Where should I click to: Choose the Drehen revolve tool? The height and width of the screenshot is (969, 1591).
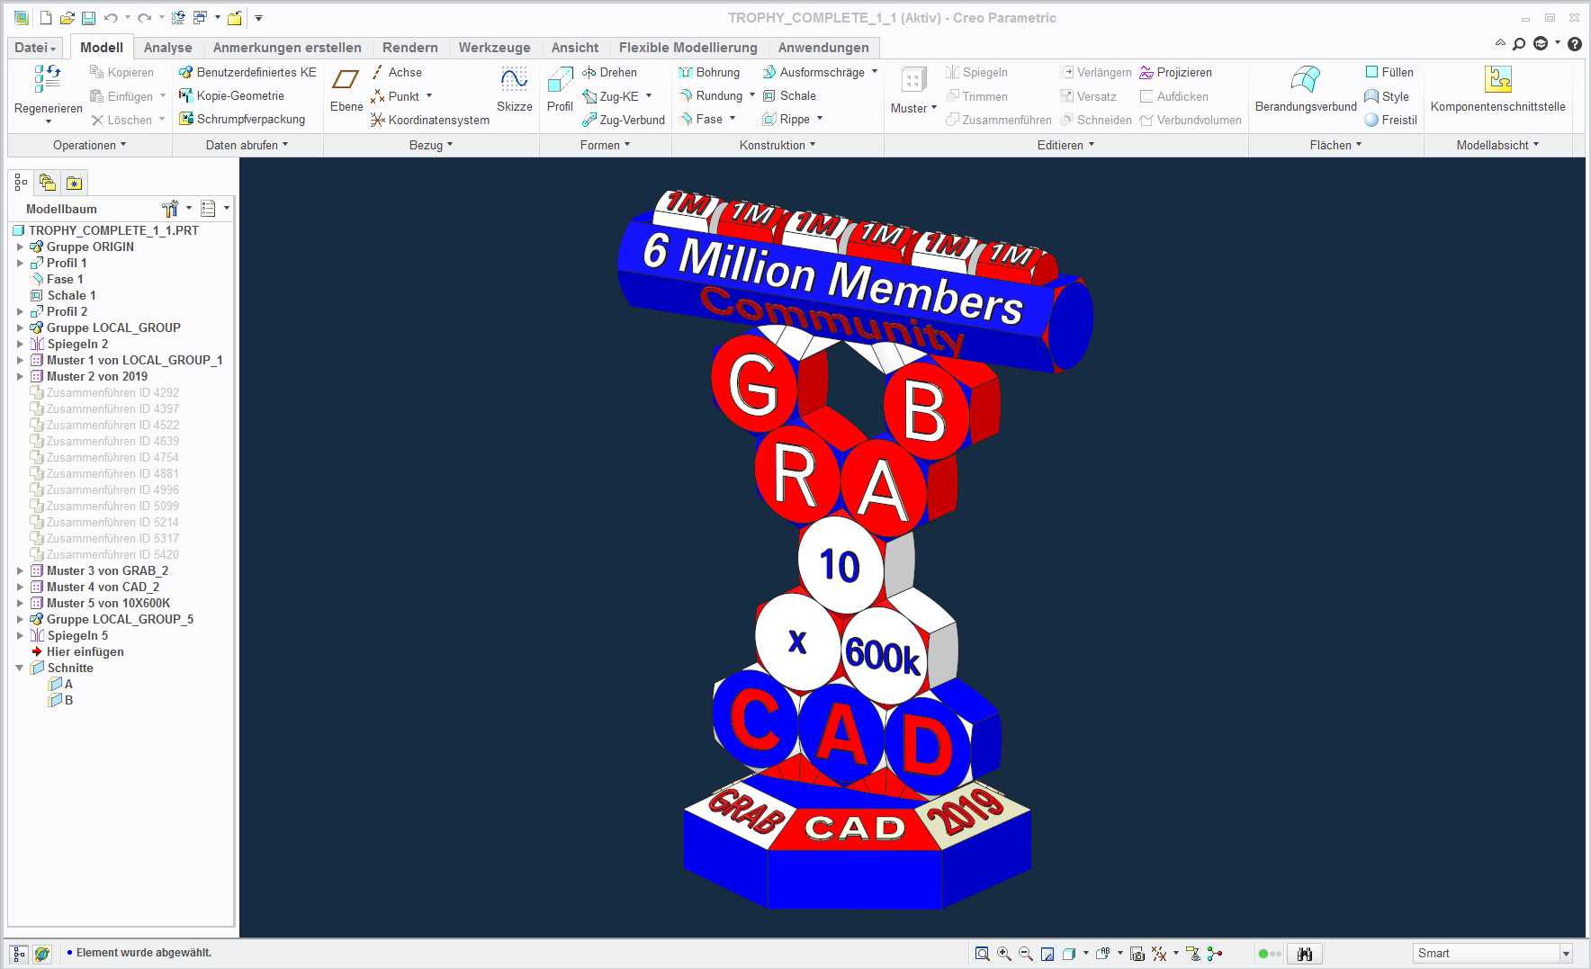point(610,73)
